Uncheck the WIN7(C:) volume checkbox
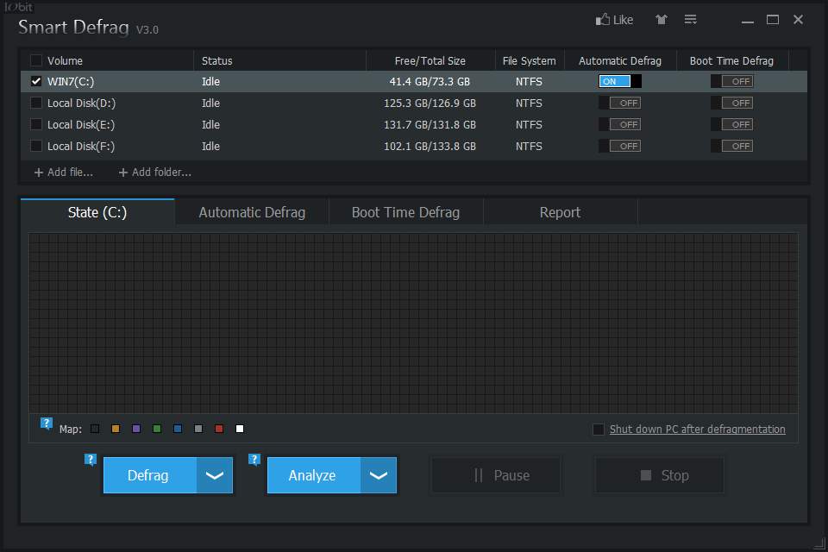 click(x=36, y=81)
